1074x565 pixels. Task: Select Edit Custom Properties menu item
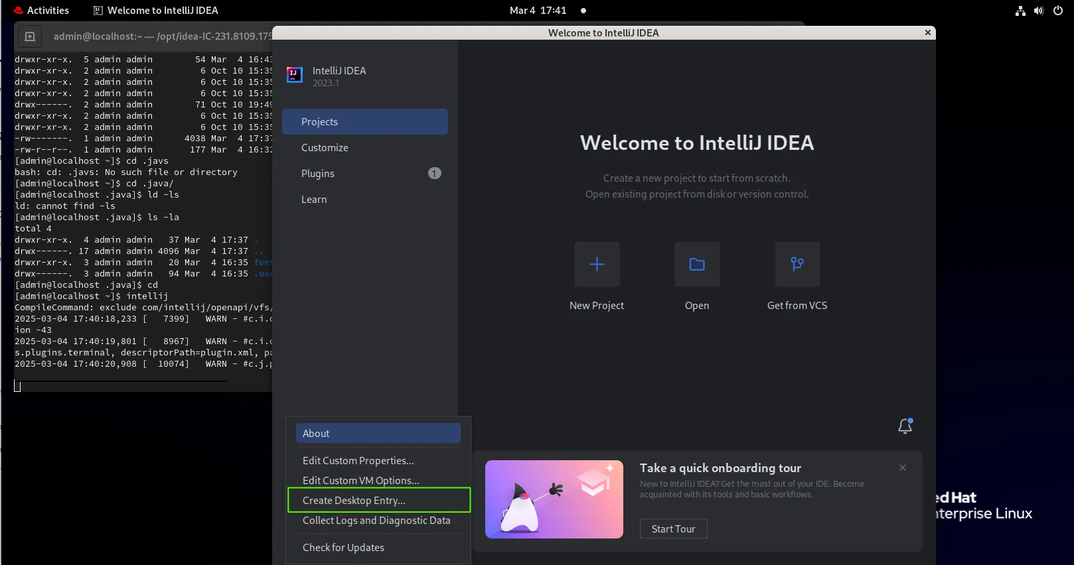[378, 461]
